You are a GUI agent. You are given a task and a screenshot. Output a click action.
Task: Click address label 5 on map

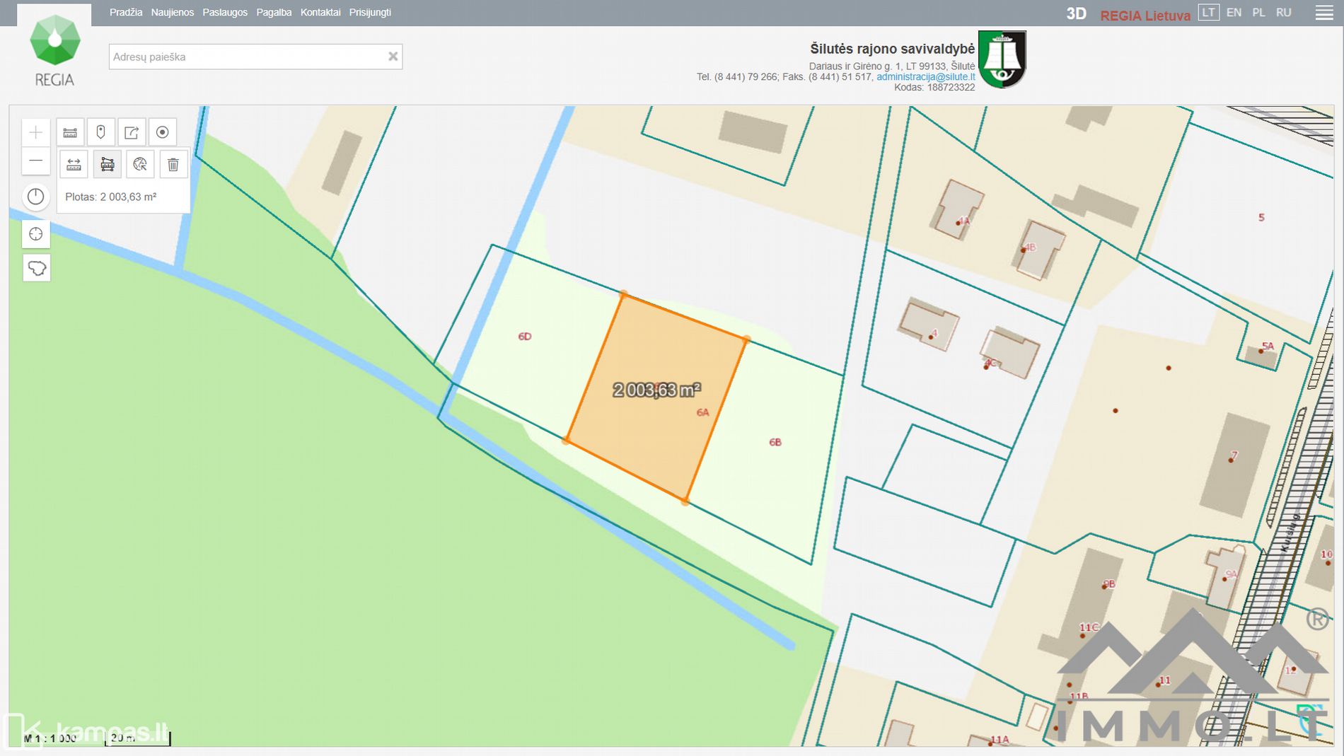(1261, 217)
